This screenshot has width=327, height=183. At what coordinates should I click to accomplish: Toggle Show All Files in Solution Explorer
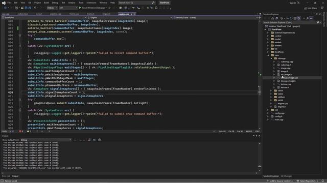pos(298,18)
